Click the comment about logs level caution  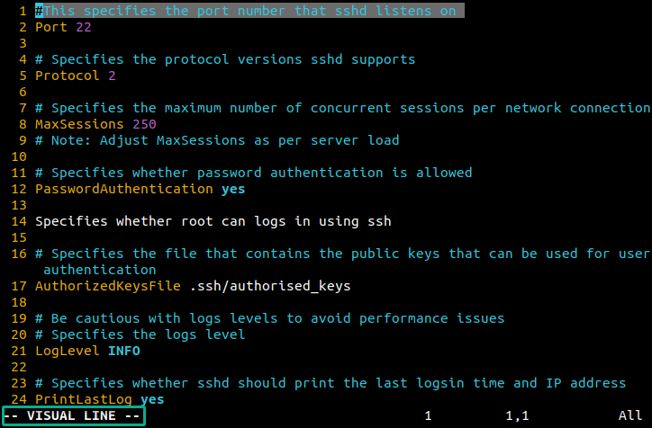coord(270,318)
